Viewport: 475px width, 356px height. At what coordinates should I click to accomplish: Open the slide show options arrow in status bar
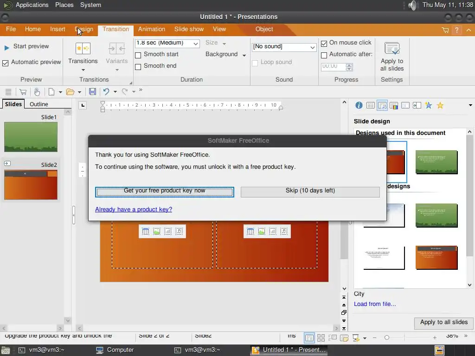pyautogui.click(x=365, y=338)
